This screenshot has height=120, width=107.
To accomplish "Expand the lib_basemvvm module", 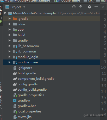I will tap(10, 46).
